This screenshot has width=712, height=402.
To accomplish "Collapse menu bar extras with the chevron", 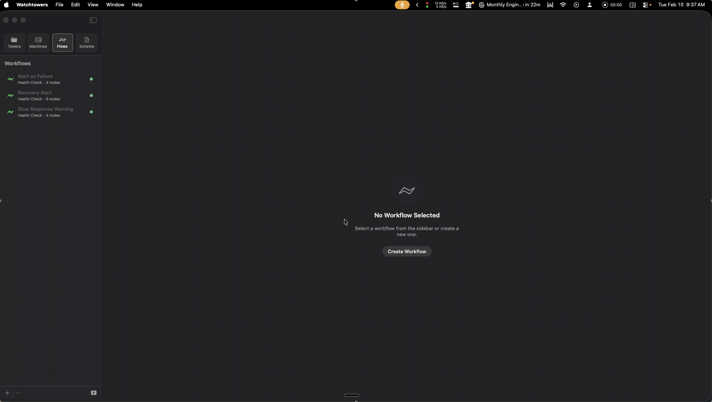I will click(x=418, y=5).
